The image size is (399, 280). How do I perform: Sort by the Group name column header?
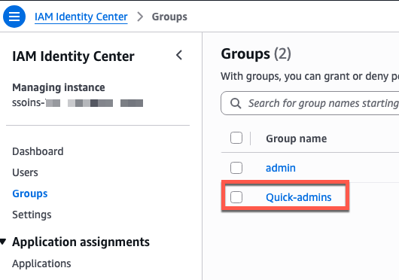(297, 138)
